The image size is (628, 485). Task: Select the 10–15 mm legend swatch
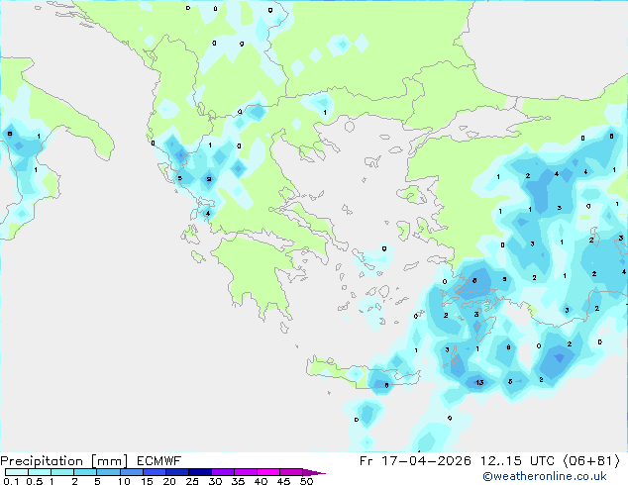tap(132, 472)
